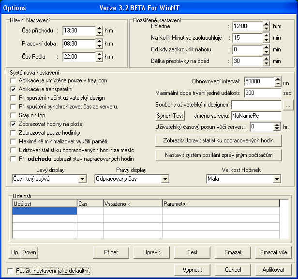
Task: Increase the Obnovovací interval spinner
Action: (278, 79)
